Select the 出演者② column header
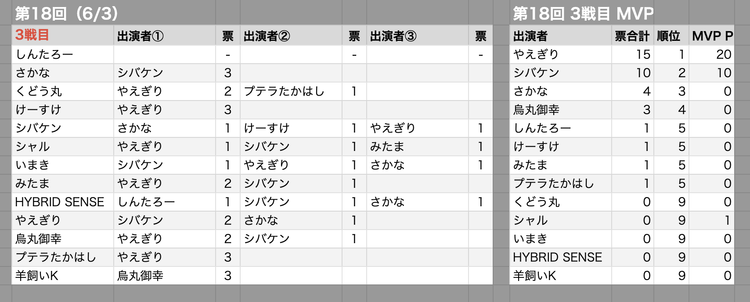This screenshot has height=302, width=750. pos(291,36)
